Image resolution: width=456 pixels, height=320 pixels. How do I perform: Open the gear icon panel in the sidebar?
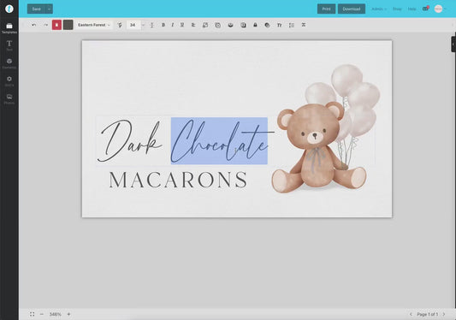click(x=9, y=81)
